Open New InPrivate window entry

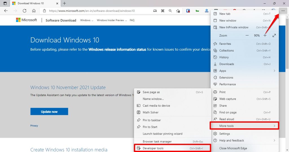point(244,27)
